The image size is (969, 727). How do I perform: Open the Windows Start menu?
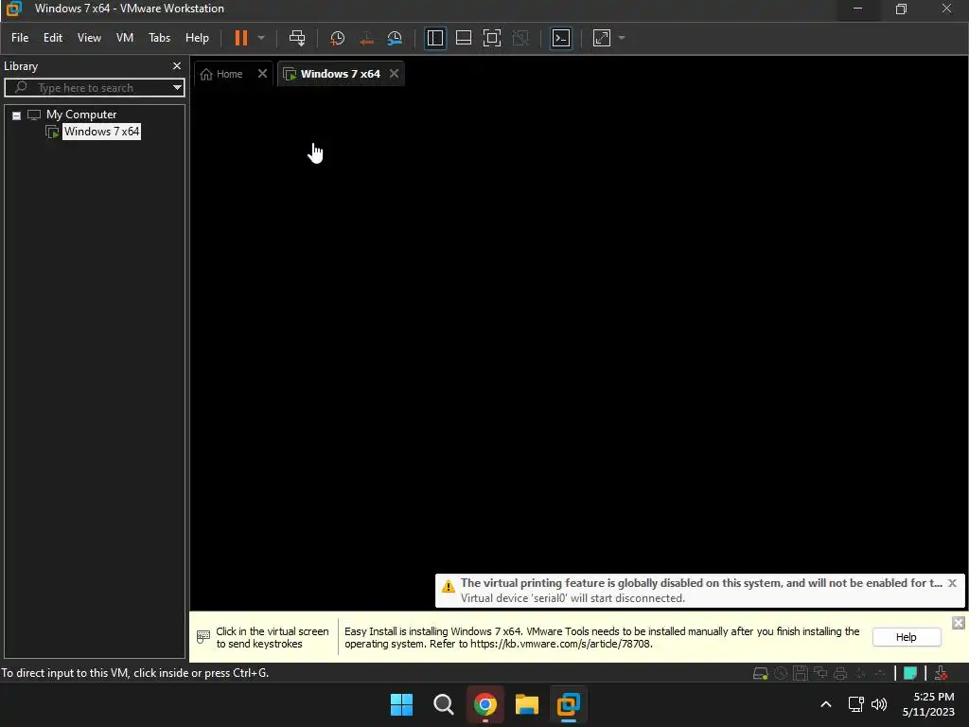pyautogui.click(x=401, y=704)
